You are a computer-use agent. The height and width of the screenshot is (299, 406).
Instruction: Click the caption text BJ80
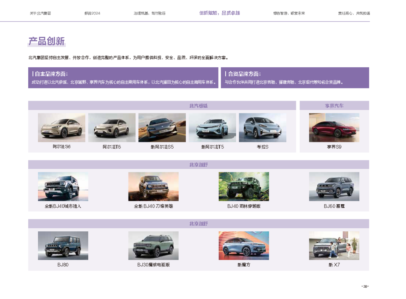[63, 265]
